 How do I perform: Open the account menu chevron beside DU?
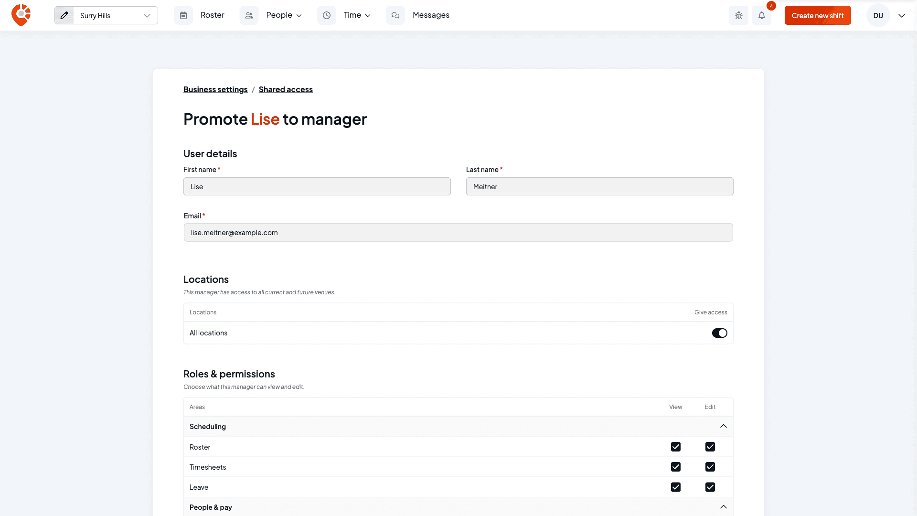coord(902,16)
